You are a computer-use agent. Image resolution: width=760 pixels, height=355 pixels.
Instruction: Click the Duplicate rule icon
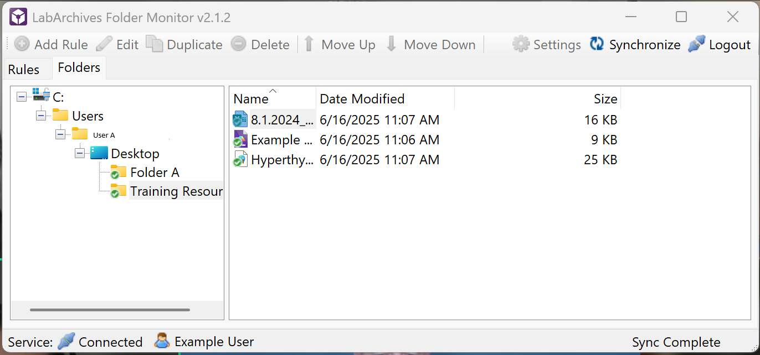click(153, 44)
